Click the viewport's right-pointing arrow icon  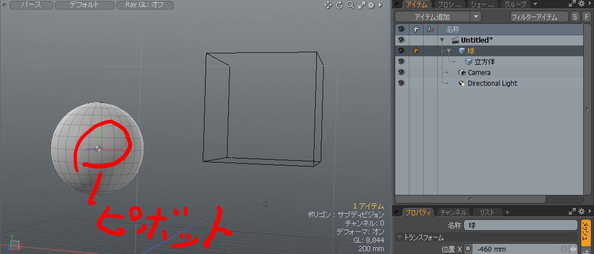click(x=380, y=5)
